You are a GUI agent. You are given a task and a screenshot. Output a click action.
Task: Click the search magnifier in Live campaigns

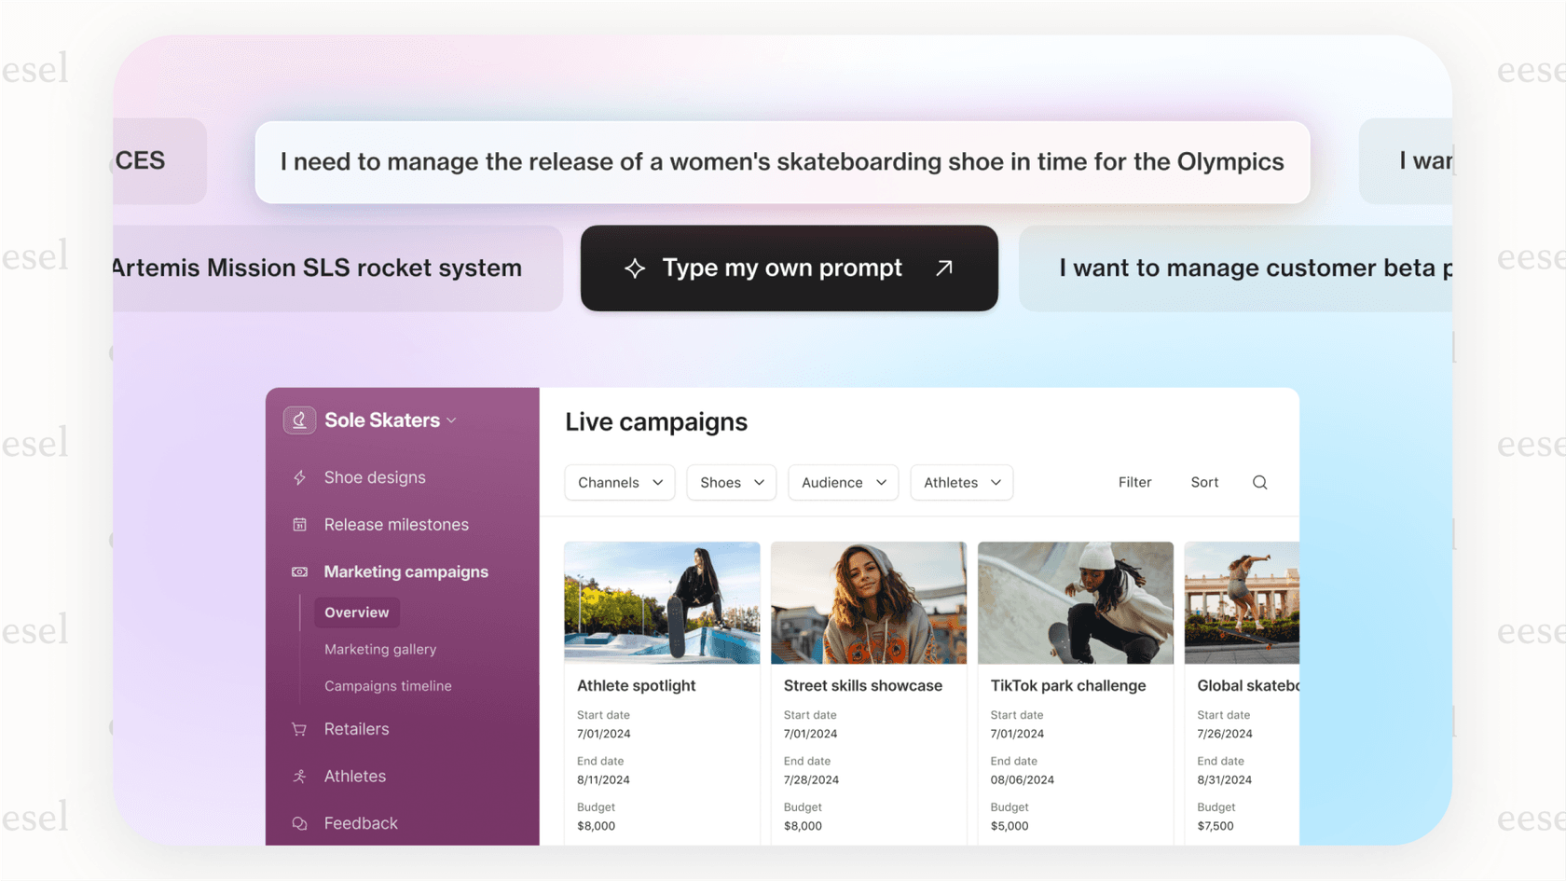1259,482
